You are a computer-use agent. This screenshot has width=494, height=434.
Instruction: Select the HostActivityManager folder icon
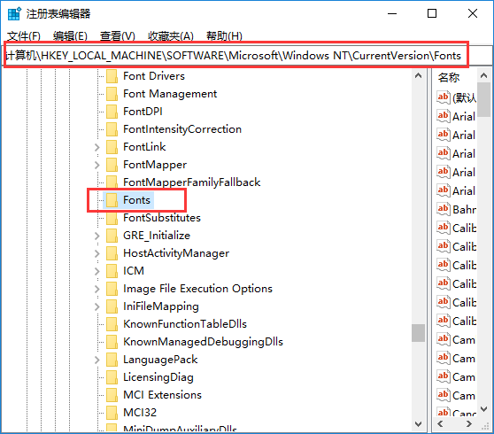pyautogui.click(x=112, y=253)
